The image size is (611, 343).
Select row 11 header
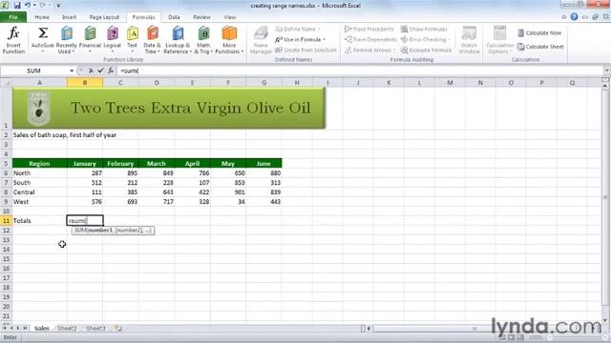point(6,220)
